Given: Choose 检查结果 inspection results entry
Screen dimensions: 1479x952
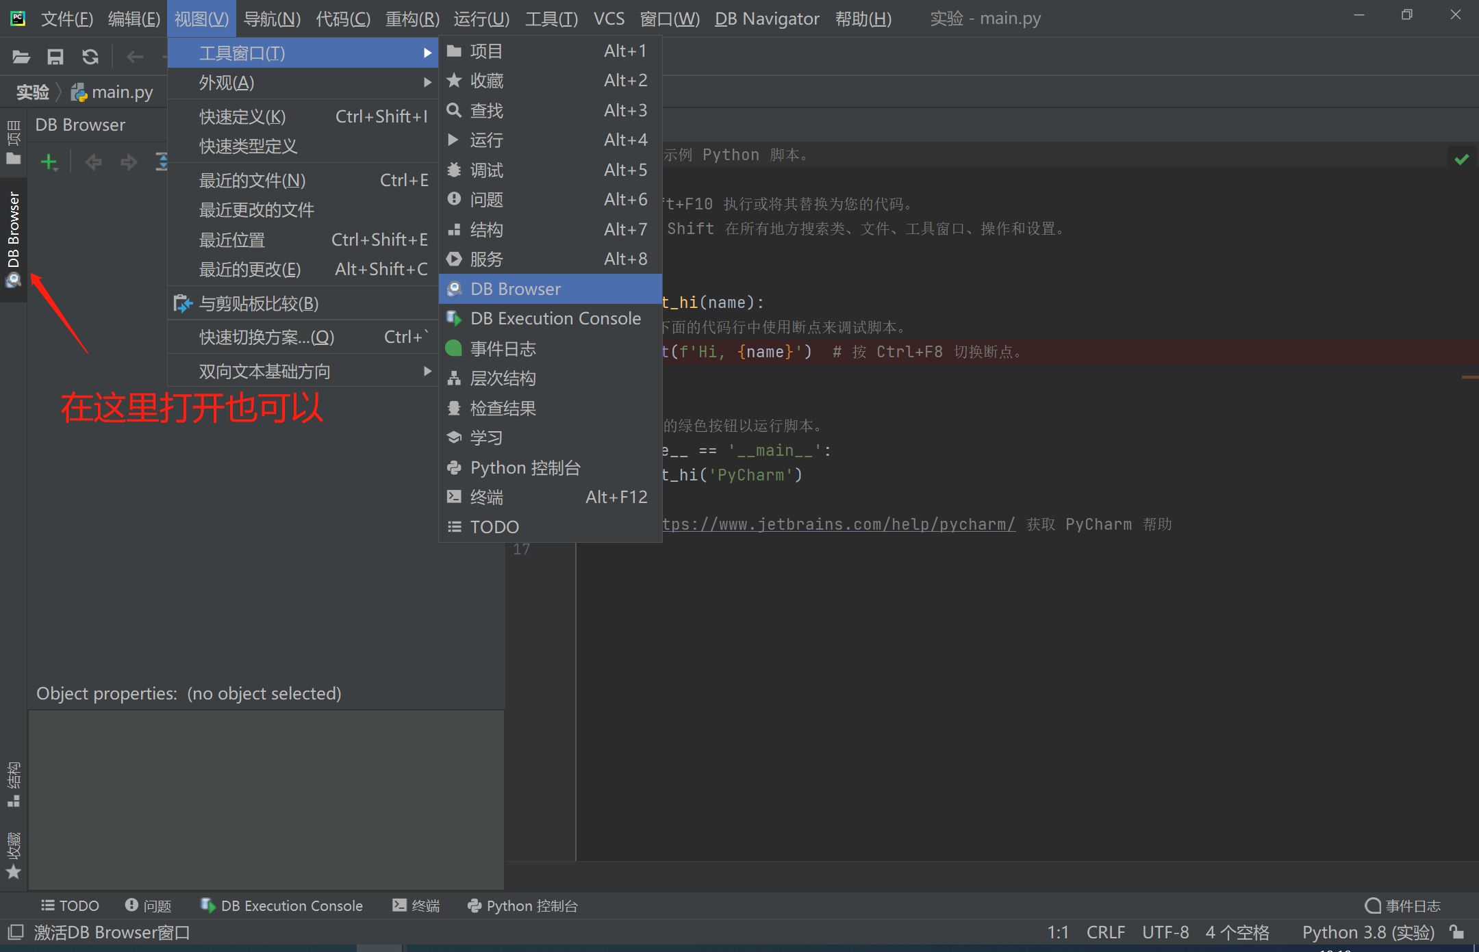Looking at the screenshot, I should [550, 408].
